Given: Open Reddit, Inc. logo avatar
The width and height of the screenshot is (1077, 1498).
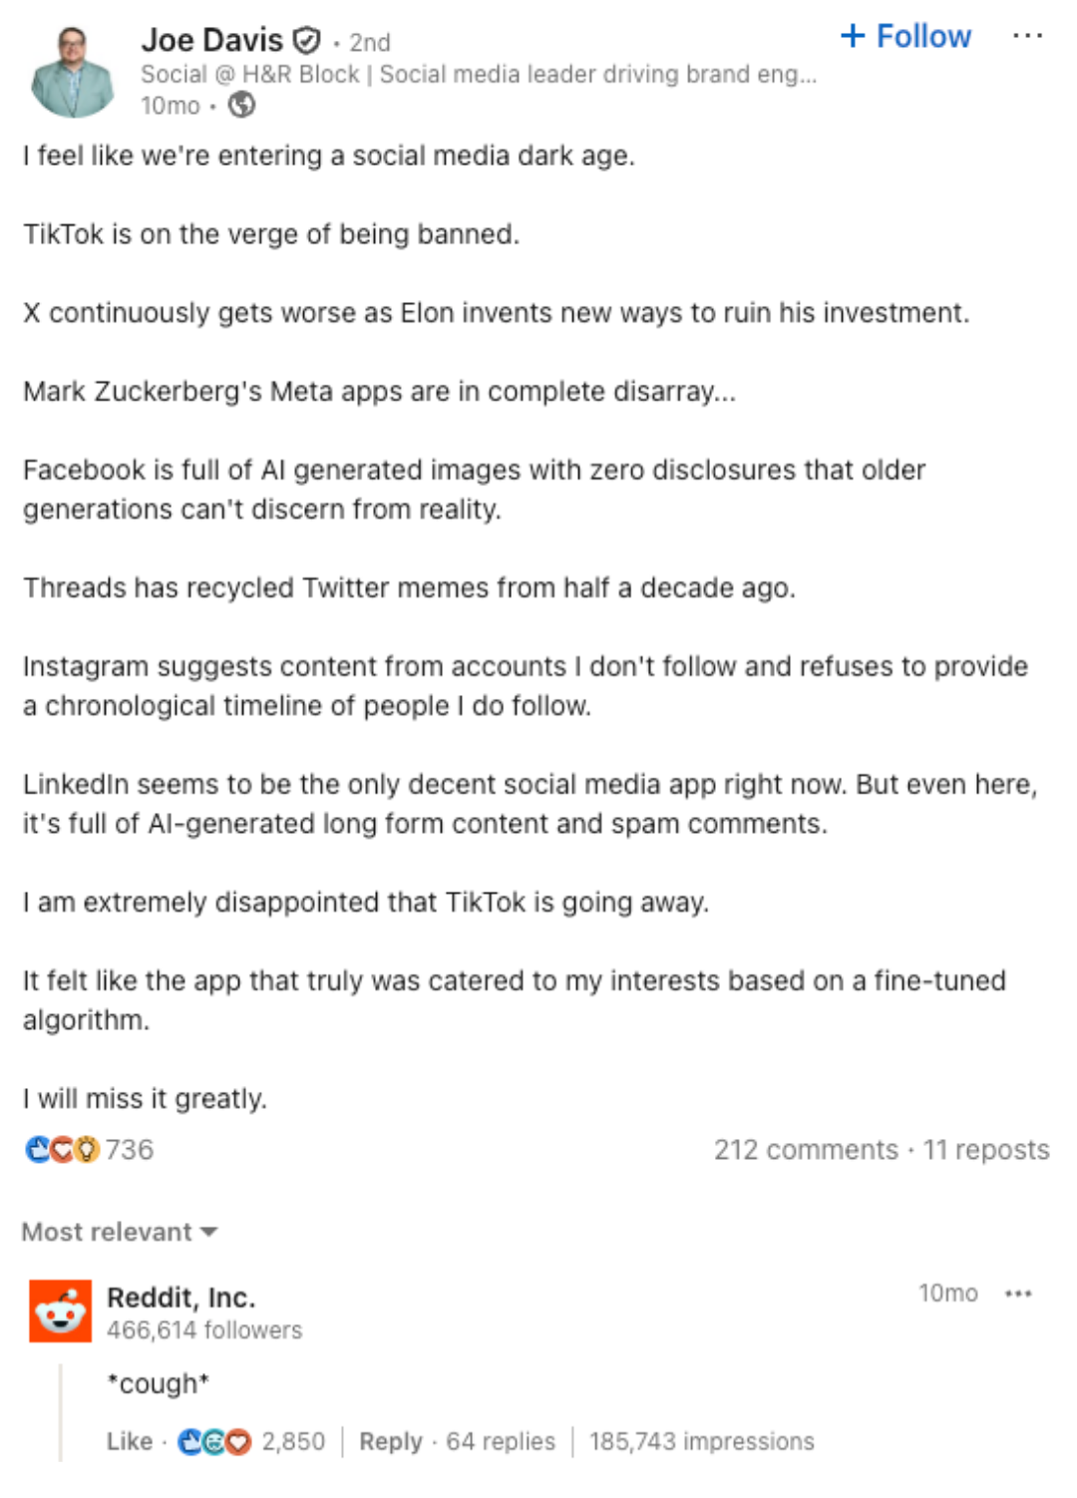Looking at the screenshot, I should 60,1311.
